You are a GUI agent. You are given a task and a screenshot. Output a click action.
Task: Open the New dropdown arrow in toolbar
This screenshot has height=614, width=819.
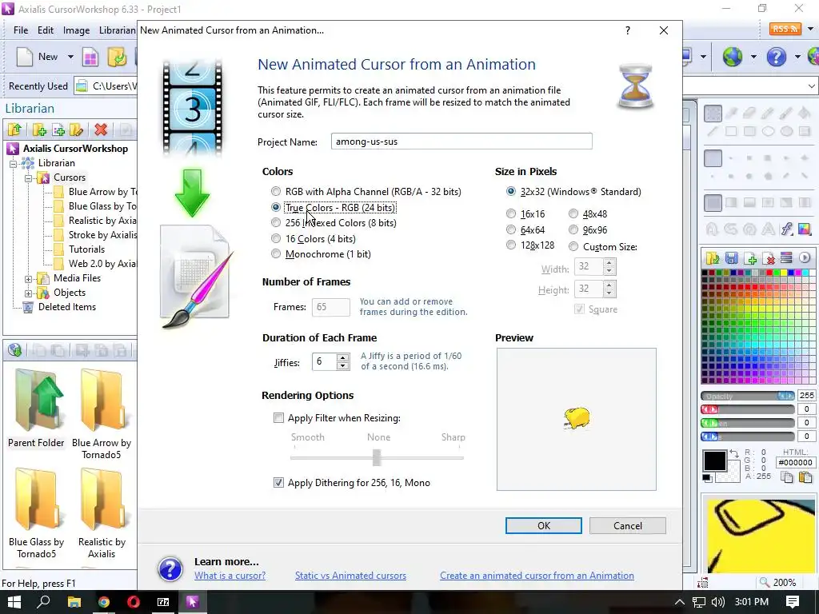click(70, 57)
